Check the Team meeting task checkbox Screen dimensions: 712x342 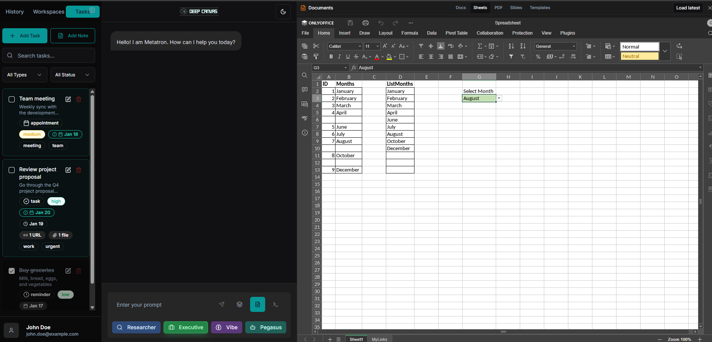(12, 99)
